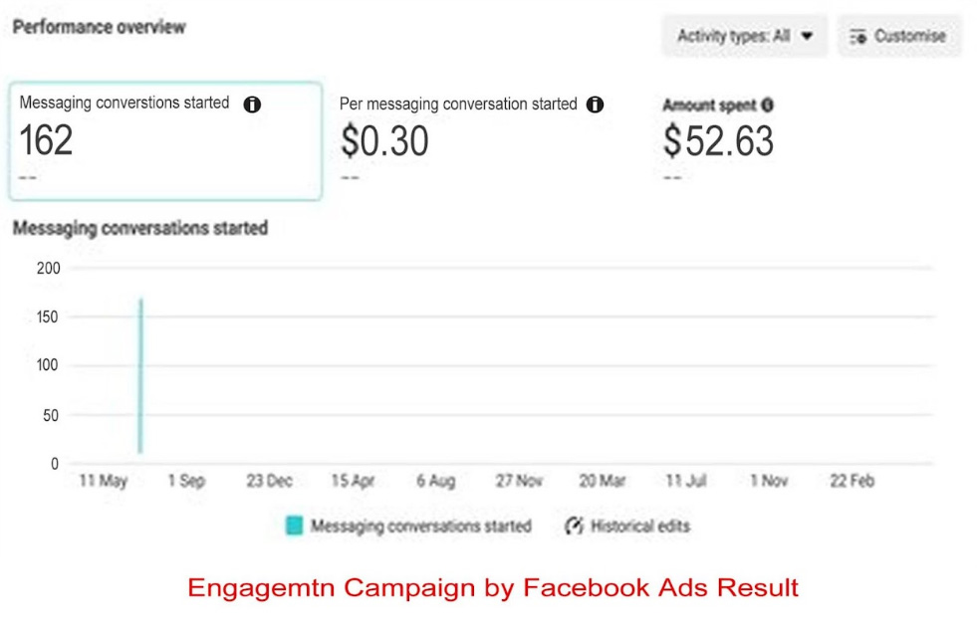Screen dimensions: 977x633
Task: Click info icon beside Per messaging conversation started
Action: [x=595, y=105]
